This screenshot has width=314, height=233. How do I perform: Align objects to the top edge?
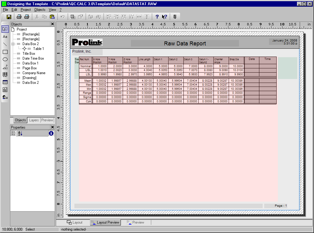tap(124, 17)
